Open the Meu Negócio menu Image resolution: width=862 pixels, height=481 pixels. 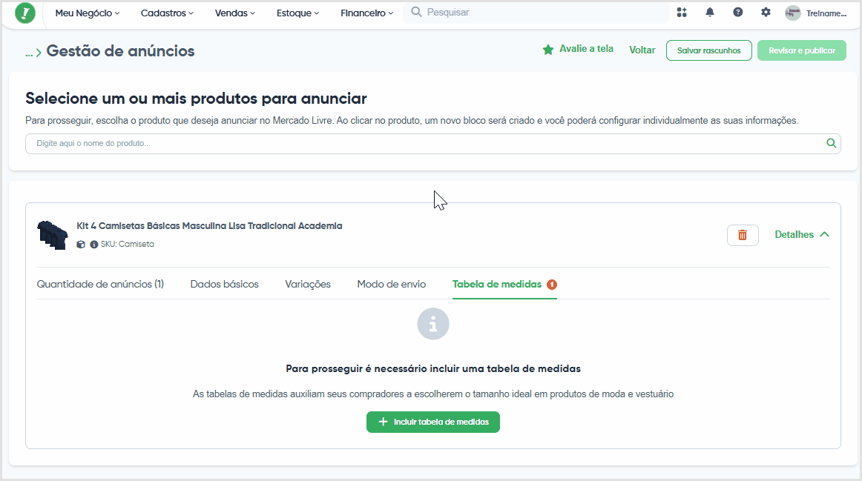(x=88, y=13)
